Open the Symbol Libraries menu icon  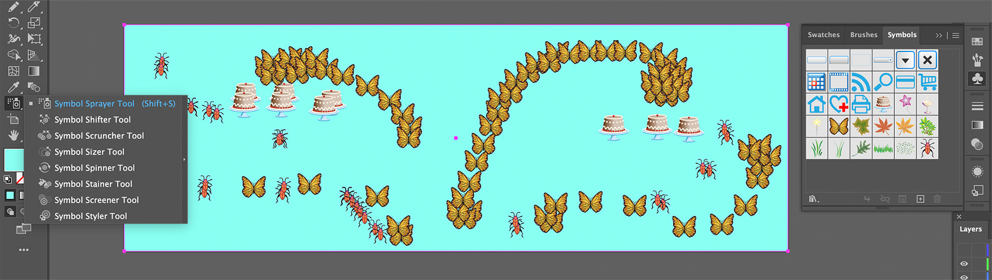pyautogui.click(x=814, y=199)
